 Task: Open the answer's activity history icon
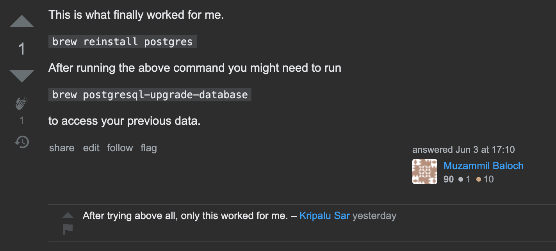click(x=22, y=141)
